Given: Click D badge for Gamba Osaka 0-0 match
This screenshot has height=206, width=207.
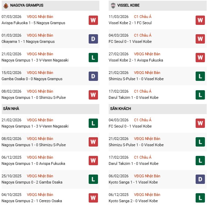Looking at the screenshot, I should [93, 76].
